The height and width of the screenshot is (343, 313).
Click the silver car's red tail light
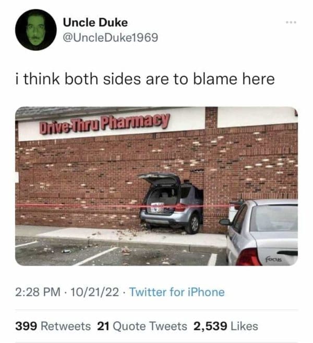pyautogui.click(x=248, y=257)
